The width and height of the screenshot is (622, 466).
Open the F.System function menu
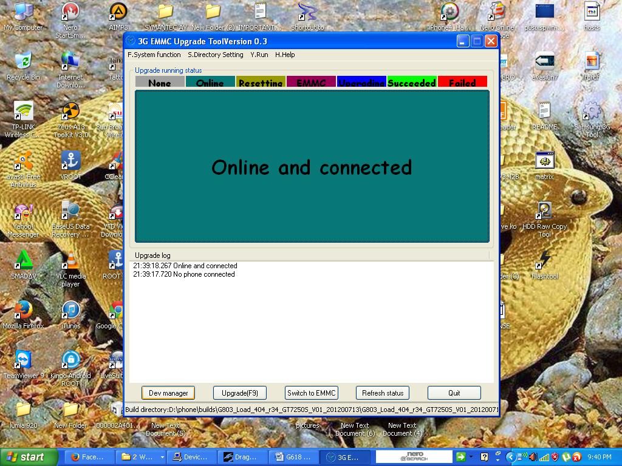(x=154, y=55)
